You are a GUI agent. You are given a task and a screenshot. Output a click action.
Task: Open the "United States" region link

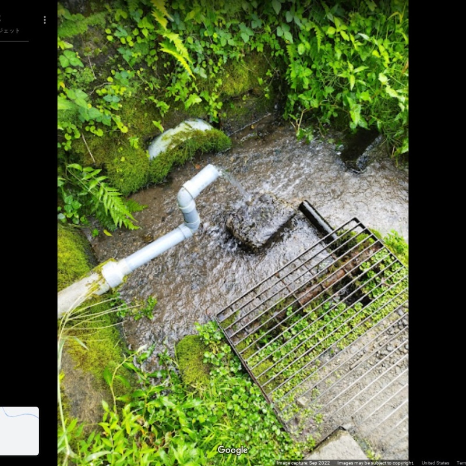[435, 463]
